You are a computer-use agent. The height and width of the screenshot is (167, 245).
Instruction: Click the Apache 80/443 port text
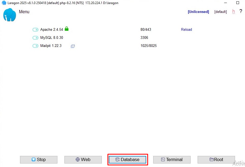tap(146, 30)
